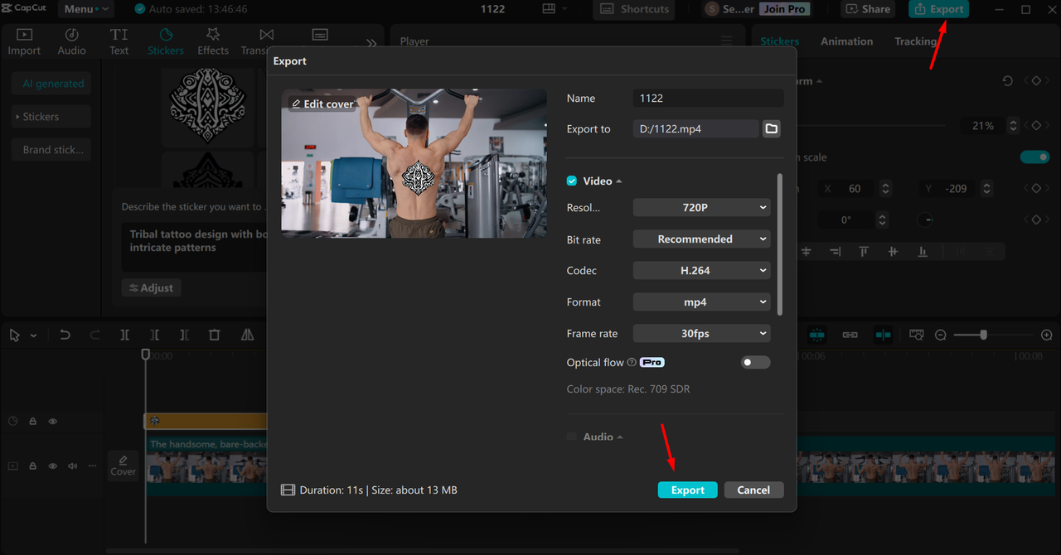The width and height of the screenshot is (1061, 555).
Task: Click the Edit cover button on preview
Action: [x=322, y=104]
